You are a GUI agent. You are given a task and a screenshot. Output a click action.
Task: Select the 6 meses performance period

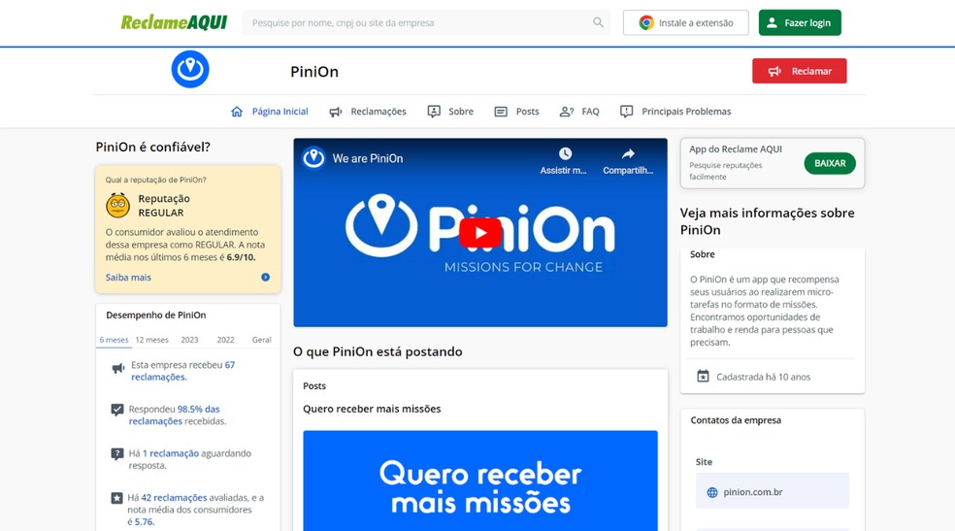114,340
